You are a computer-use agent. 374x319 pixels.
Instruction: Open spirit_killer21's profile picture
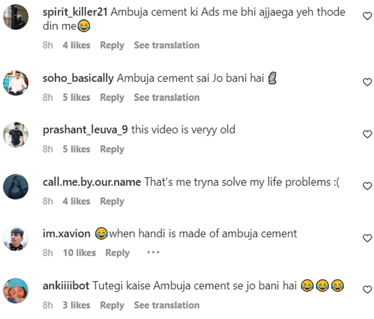(16, 17)
